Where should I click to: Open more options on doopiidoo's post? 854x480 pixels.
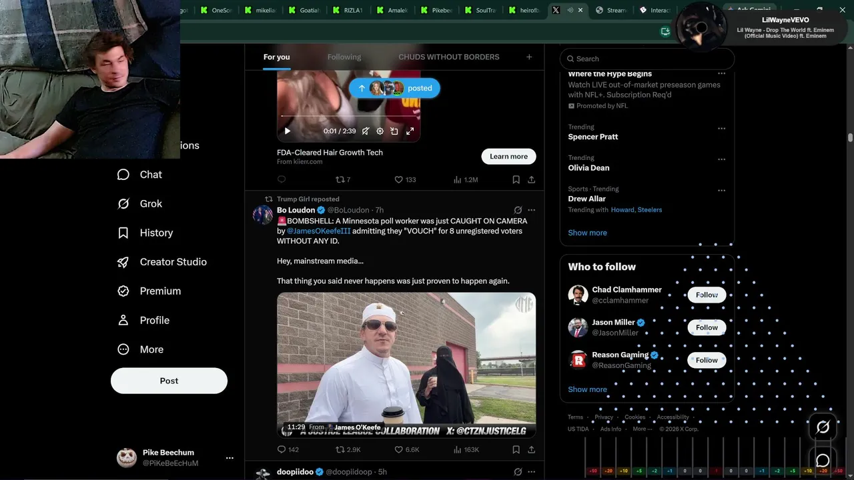pos(531,472)
